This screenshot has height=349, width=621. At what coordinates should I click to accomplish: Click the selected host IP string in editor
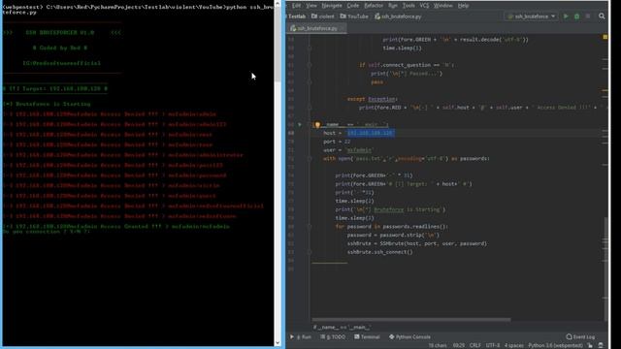pyautogui.click(x=371, y=133)
